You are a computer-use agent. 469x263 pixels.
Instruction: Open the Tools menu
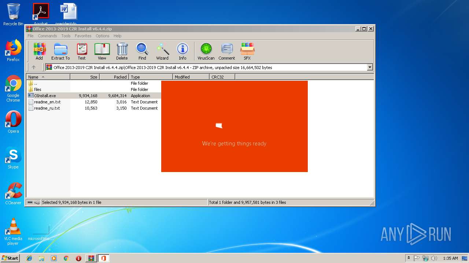(x=66, y=36)
